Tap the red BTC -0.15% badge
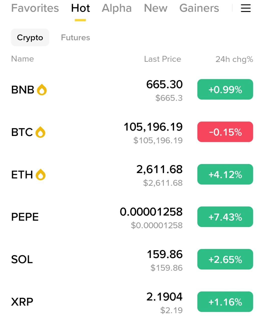The height and width of the screenshot is (320, 264). click(x=225, y=132)
